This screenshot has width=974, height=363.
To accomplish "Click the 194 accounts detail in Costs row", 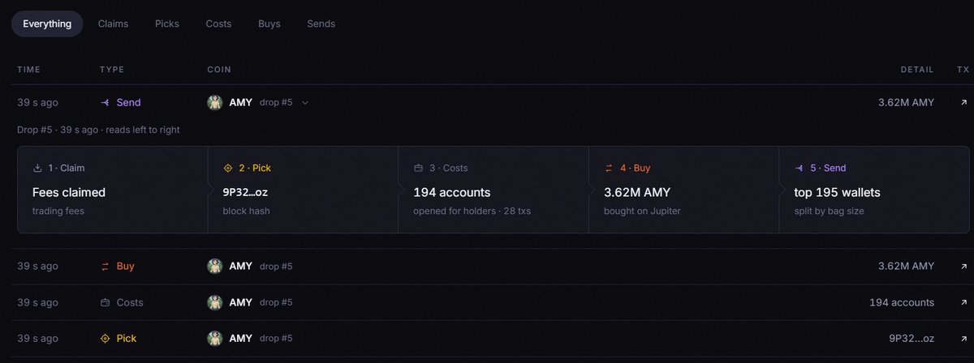I will [x=902, y=302].
